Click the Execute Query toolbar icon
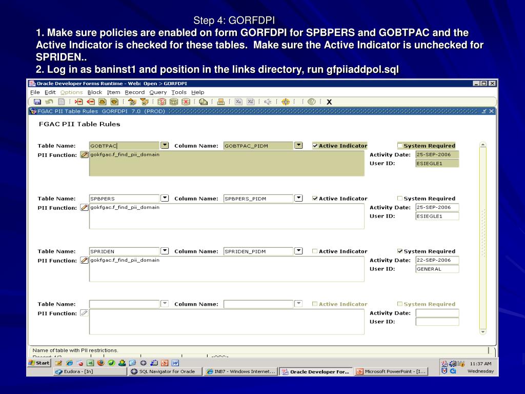Image resolution: width=525 pixels, height=394 pixels. (174, 102)
